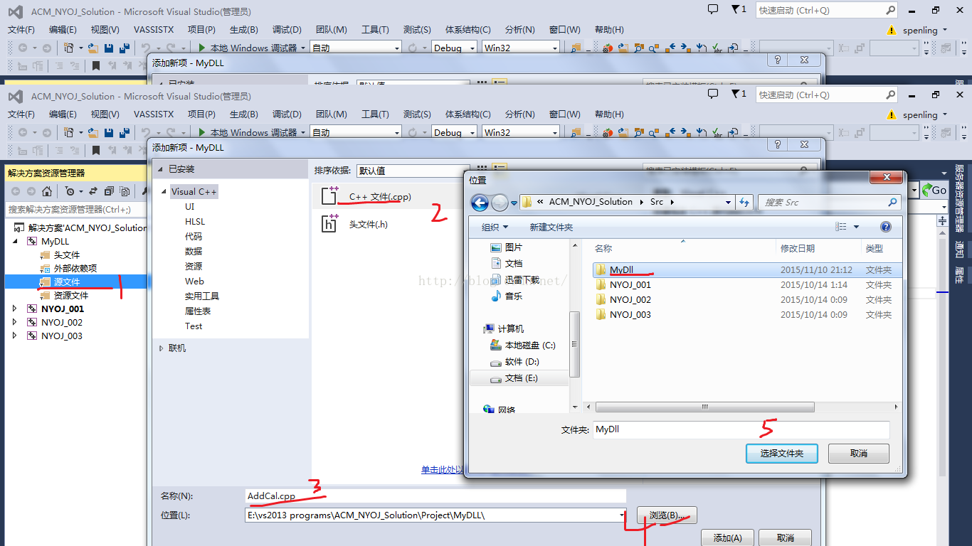
Task: Click the 选择文件夹 button
Action: (782, 453)
